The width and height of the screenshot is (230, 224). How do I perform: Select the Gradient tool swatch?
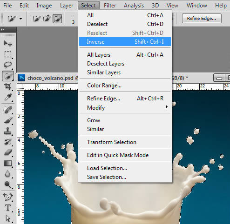8,163
